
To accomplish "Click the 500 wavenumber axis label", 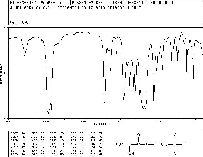I will click(x=195, y=122).
